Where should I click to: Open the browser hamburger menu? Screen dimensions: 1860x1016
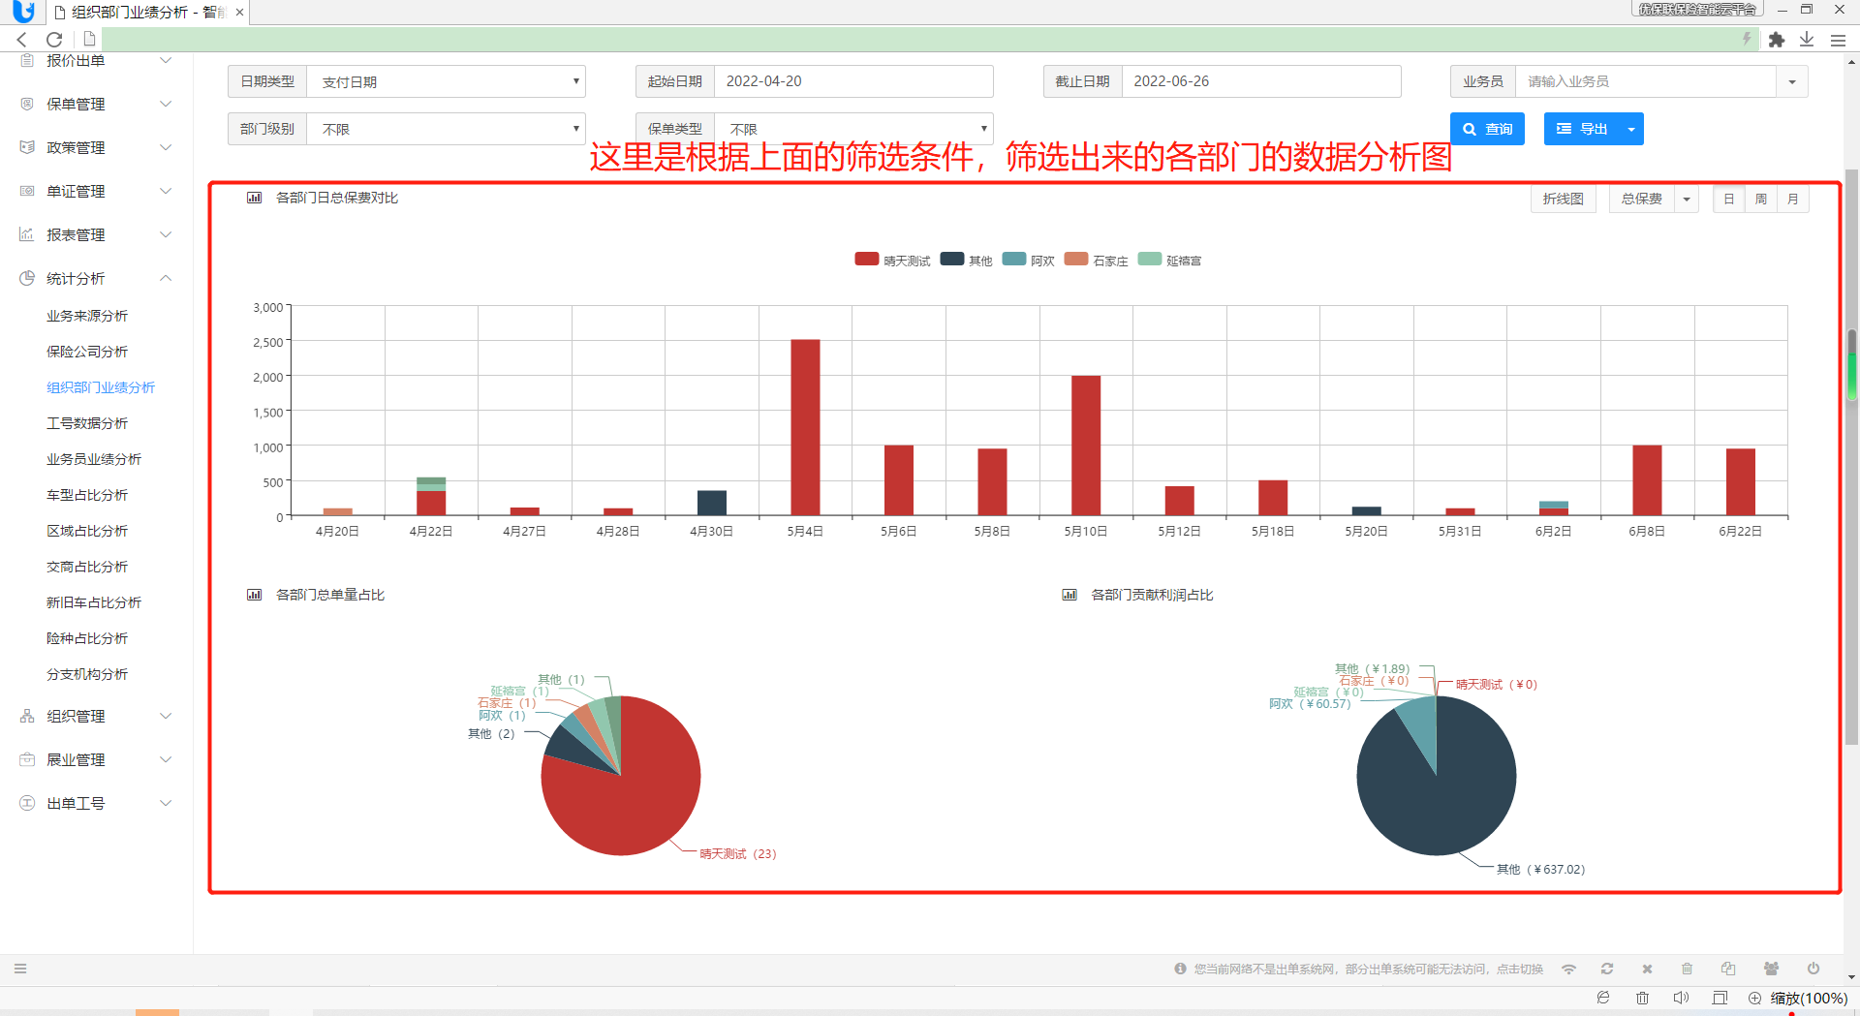pos(1838,40)
